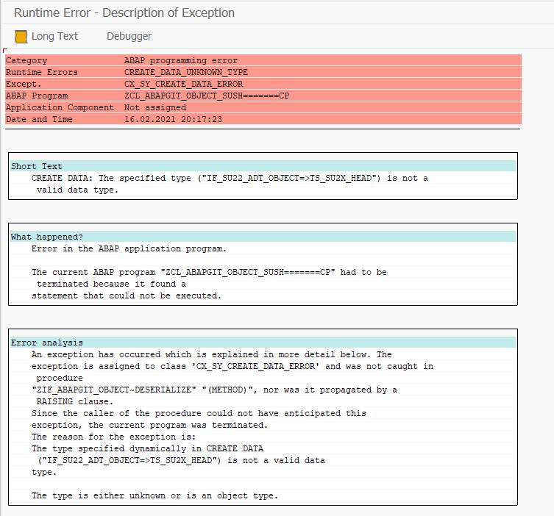This screenshot has width=554, height=516.
Task: Click the 'ABAP Program' label
Action: tap(37, 96)
